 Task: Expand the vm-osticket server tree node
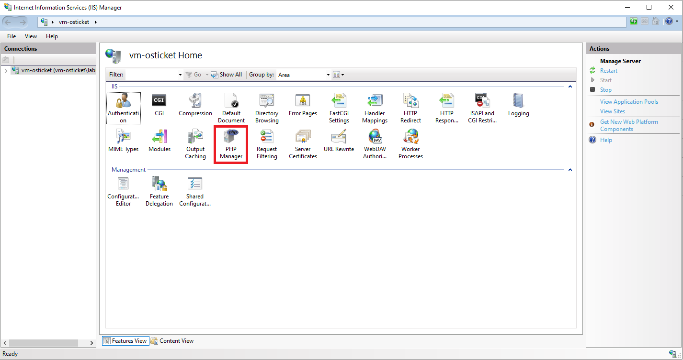(6, 71)
